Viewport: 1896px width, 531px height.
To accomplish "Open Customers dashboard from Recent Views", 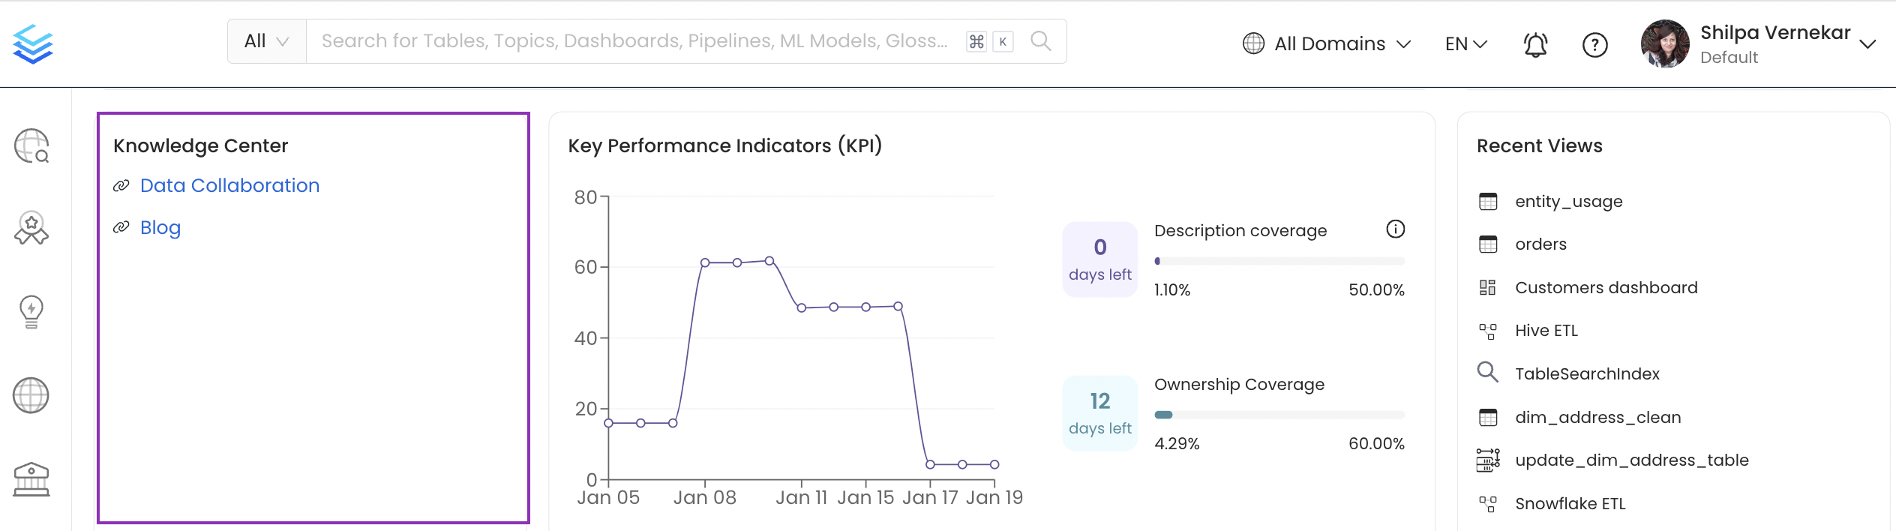I will coord(1606,287).
